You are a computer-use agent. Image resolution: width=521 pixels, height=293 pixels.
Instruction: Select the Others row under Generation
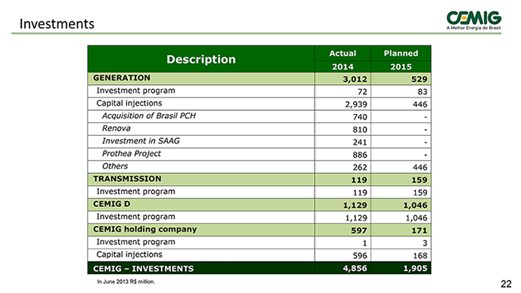259,167
